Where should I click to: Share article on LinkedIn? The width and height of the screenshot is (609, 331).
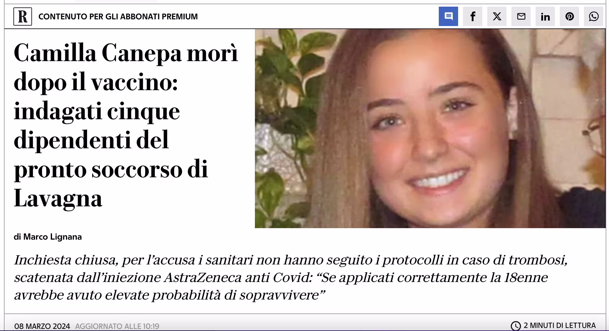(545, 16)
